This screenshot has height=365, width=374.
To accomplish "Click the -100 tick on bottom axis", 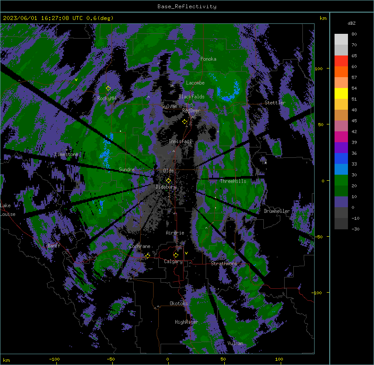I will click(x=54, y=359).
